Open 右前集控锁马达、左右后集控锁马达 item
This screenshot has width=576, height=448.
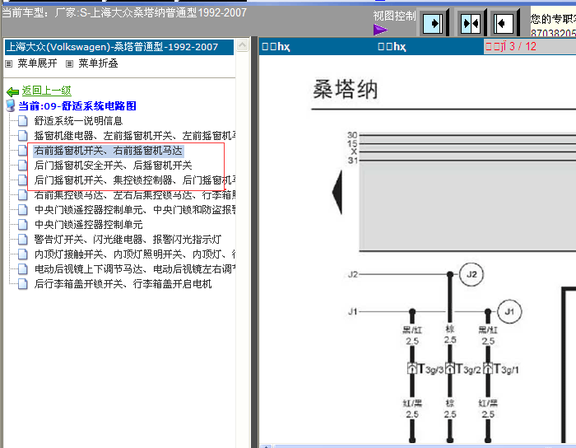134,195
